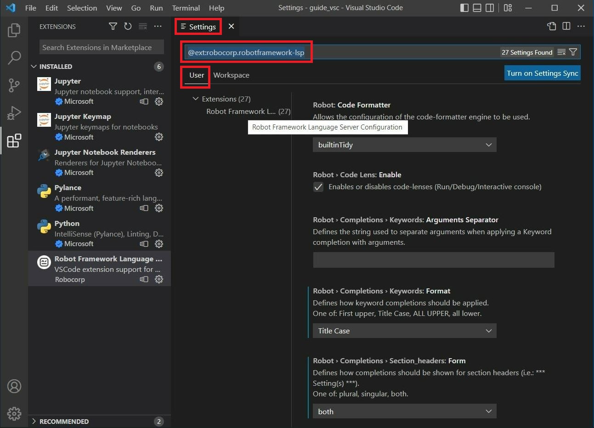Customize Layout icon in title bar
The height and width of the screenshot is (428, 594).
[x=508, y=8]
